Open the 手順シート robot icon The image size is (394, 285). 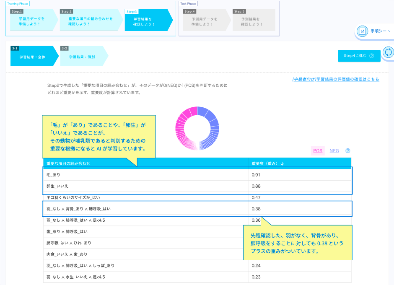[x=362, y=31]
